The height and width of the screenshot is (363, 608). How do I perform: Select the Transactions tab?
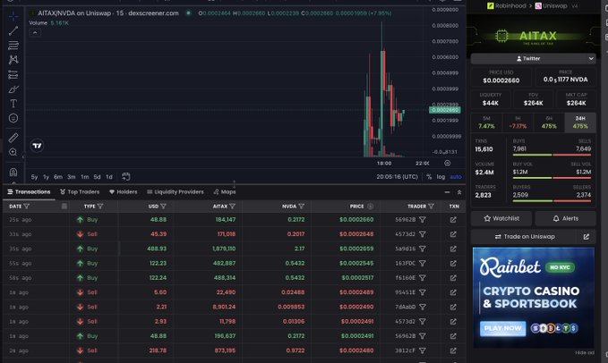(29, 192)
